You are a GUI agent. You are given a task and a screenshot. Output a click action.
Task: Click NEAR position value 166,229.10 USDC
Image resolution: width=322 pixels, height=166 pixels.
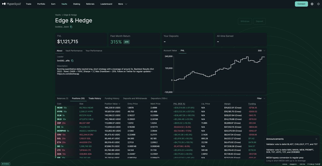[x=113, y=108]
